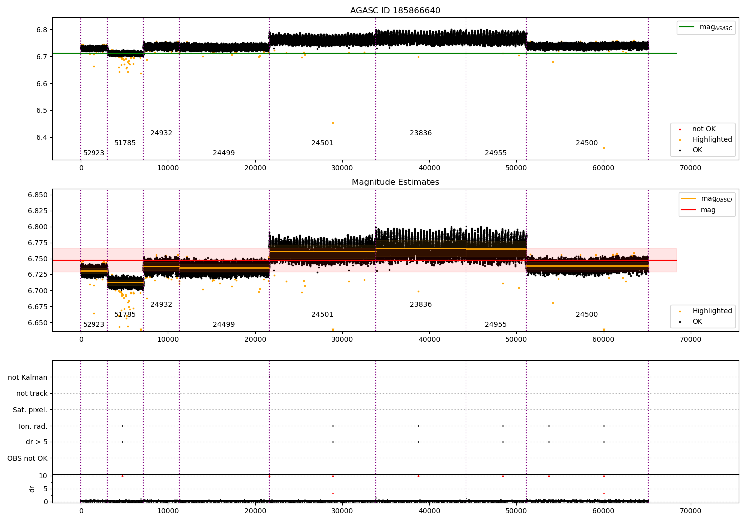Click the 6.6 tick on top plot
The image size is (746, 522).
[42, 84]
